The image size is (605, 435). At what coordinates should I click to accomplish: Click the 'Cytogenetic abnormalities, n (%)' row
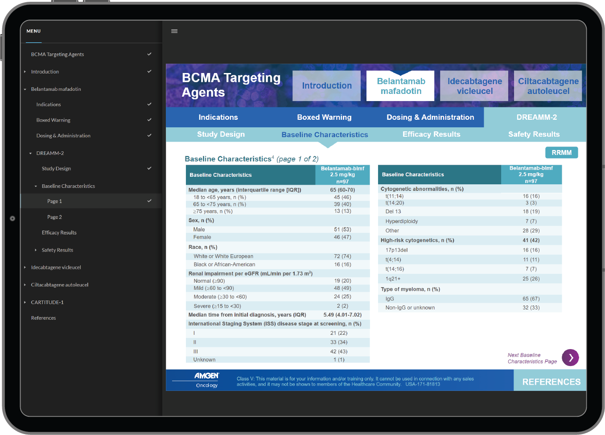[470, 189]
